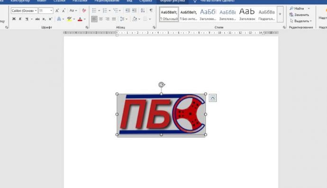The image size is (327, 188).
Task: Toggle bold formatting (Ж)
Action: tap(14, 19)
